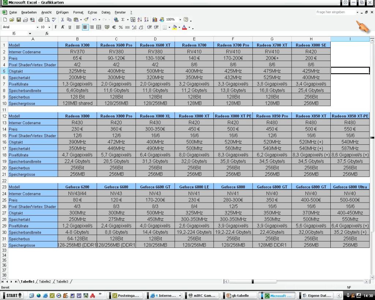Open the name box dropdown next to I5
Image resolution: width=375 pixels, height=300 pixels.
[x=30, y=33]
